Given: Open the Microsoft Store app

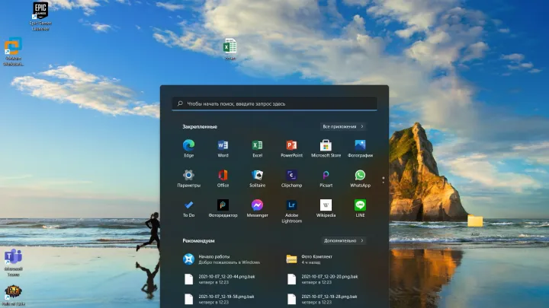Looking at the screenshot, I should pyautogui.click(x=326, y=146).
